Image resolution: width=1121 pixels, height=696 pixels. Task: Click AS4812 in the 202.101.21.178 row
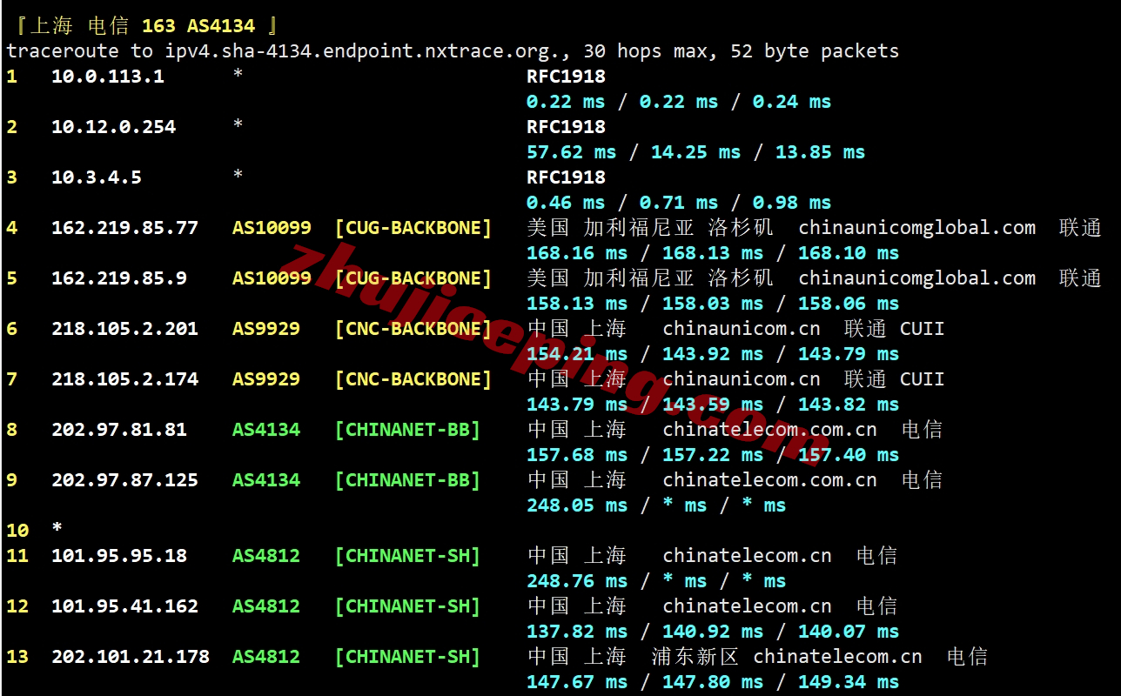266,657
